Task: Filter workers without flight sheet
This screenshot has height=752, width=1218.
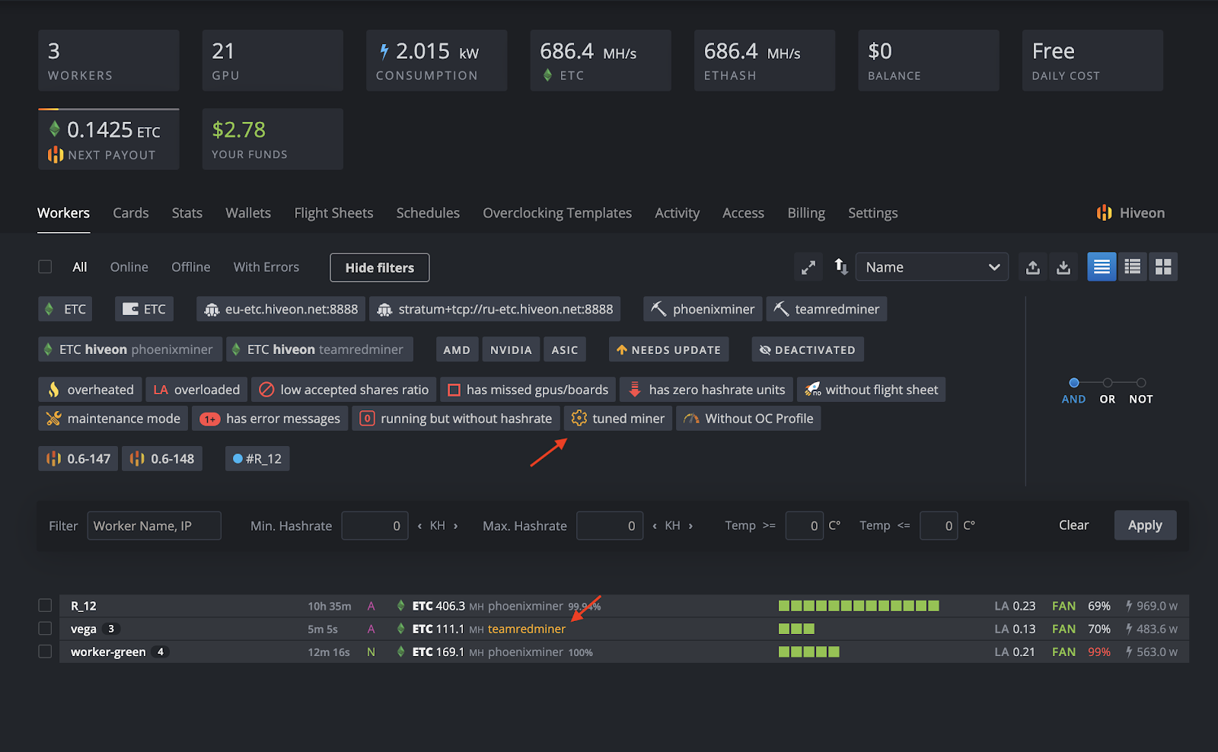Action: (x=872, y=390)
